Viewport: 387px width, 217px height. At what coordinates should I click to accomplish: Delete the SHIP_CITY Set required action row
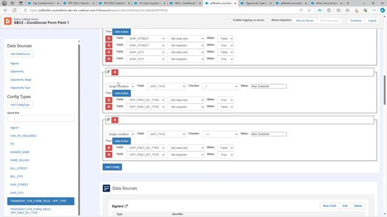click(109, 59)
